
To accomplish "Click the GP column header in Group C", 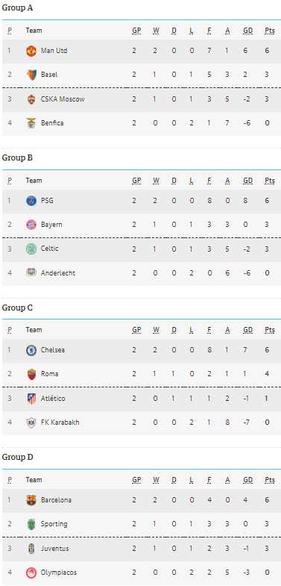I will 136,330.
